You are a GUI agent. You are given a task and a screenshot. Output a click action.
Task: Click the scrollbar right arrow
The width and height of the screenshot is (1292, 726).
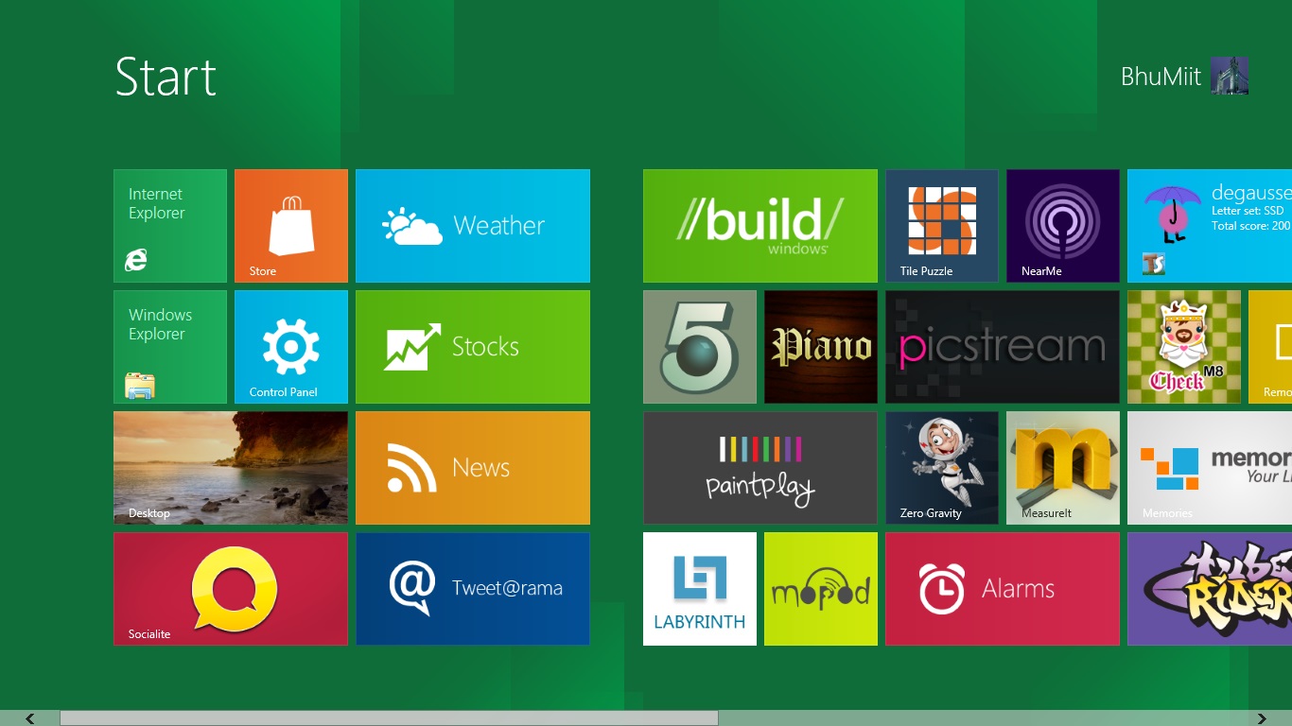1262,718
